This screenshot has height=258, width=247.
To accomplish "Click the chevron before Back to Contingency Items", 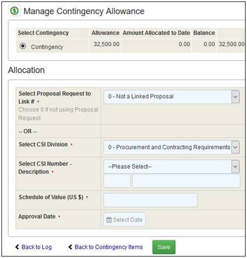I will point(70,247).
